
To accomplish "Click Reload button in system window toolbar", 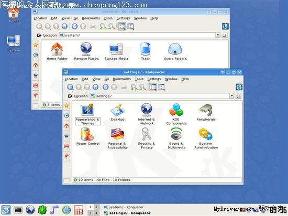I will [74, 26].
